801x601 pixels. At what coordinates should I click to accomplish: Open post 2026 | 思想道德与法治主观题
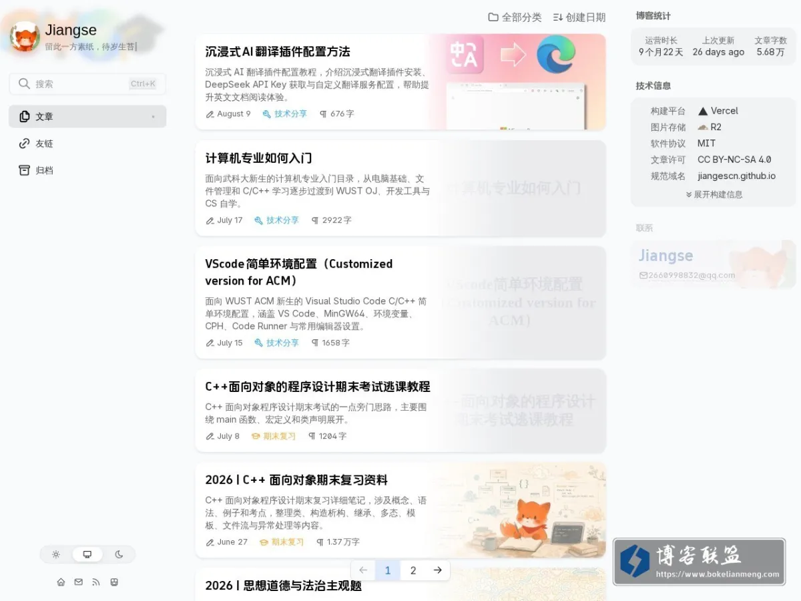point(283,586)
